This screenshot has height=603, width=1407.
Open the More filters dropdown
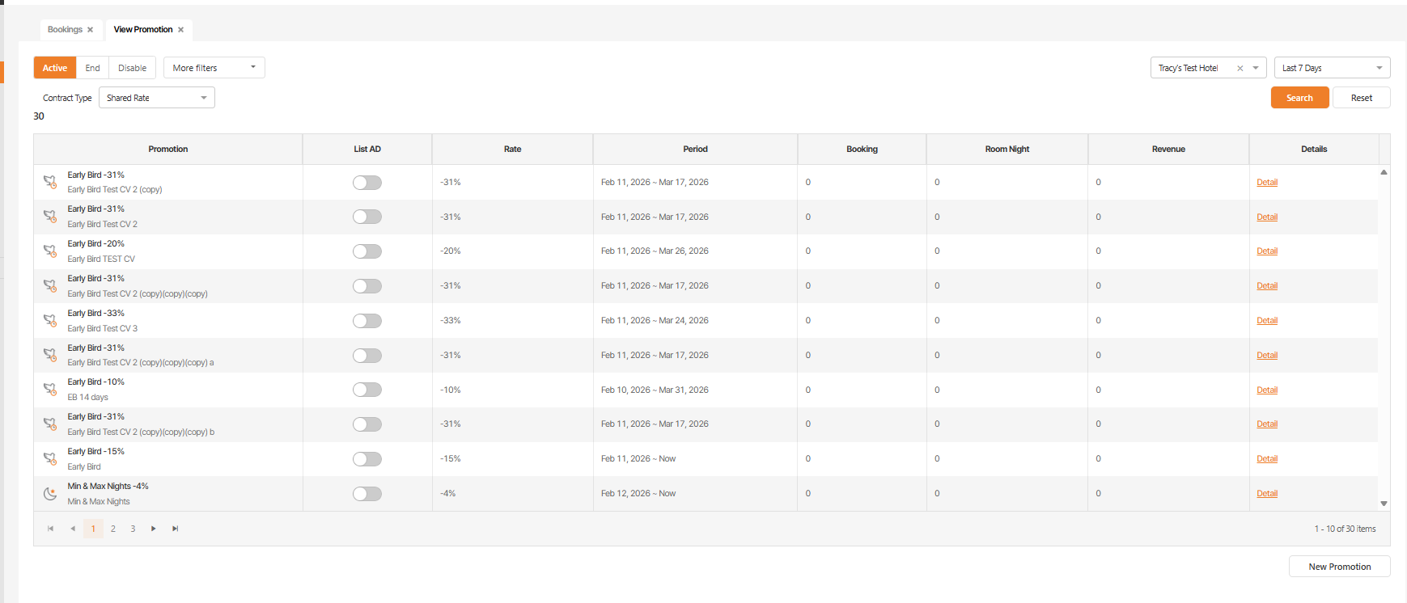tap(214, 68)
